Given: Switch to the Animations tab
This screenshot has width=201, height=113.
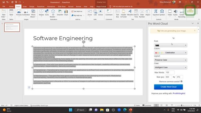Looking at the screenshot, I should (x=51, y=7).
